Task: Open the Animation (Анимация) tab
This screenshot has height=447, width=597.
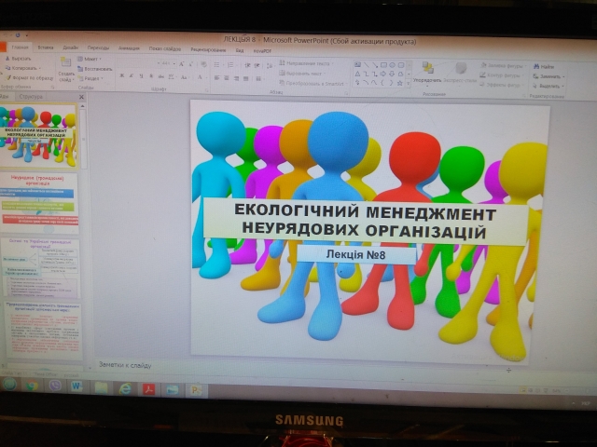Action: [x=129, y=48]
